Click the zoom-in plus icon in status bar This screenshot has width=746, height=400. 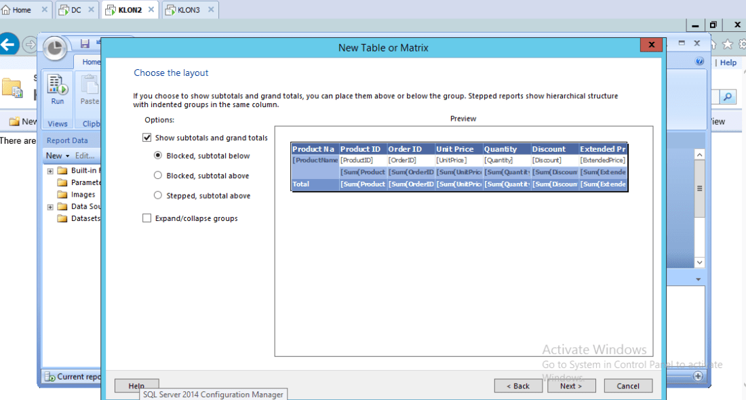698,376
